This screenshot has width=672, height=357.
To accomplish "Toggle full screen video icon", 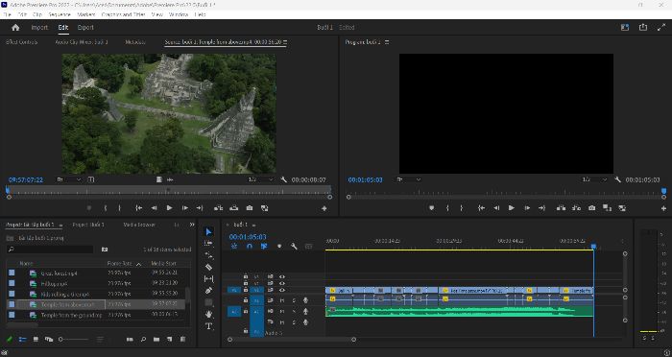I will click(x=661, y=27).
